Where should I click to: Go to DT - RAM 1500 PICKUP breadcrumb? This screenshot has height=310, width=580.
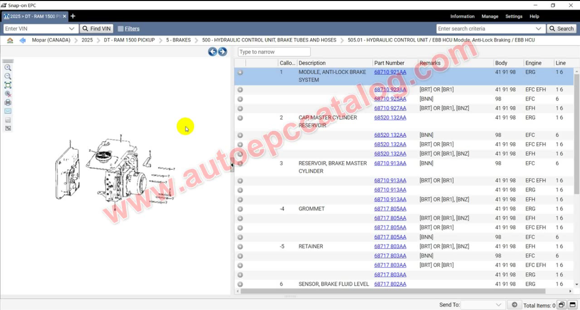pos(129,40)
